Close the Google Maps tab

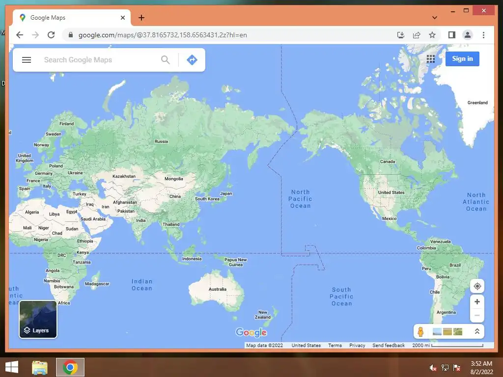coord(122,18)
